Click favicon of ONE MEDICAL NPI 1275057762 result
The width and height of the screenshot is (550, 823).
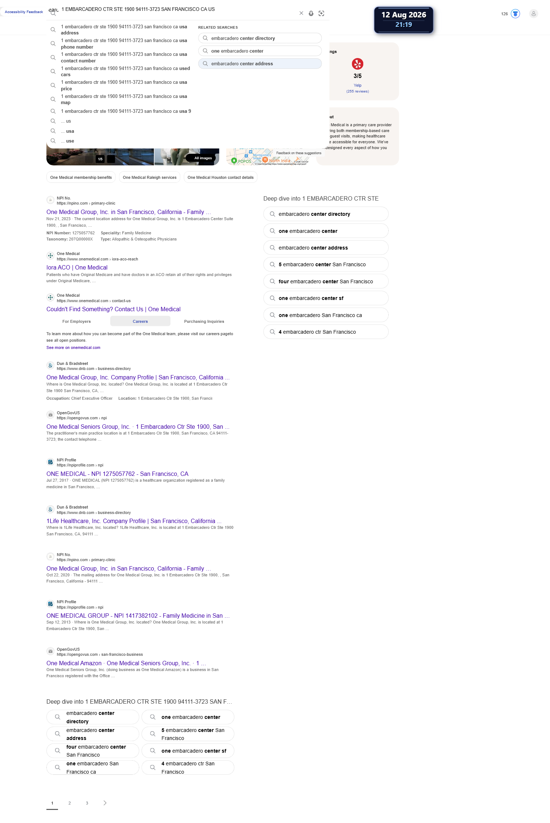[50, 462]
